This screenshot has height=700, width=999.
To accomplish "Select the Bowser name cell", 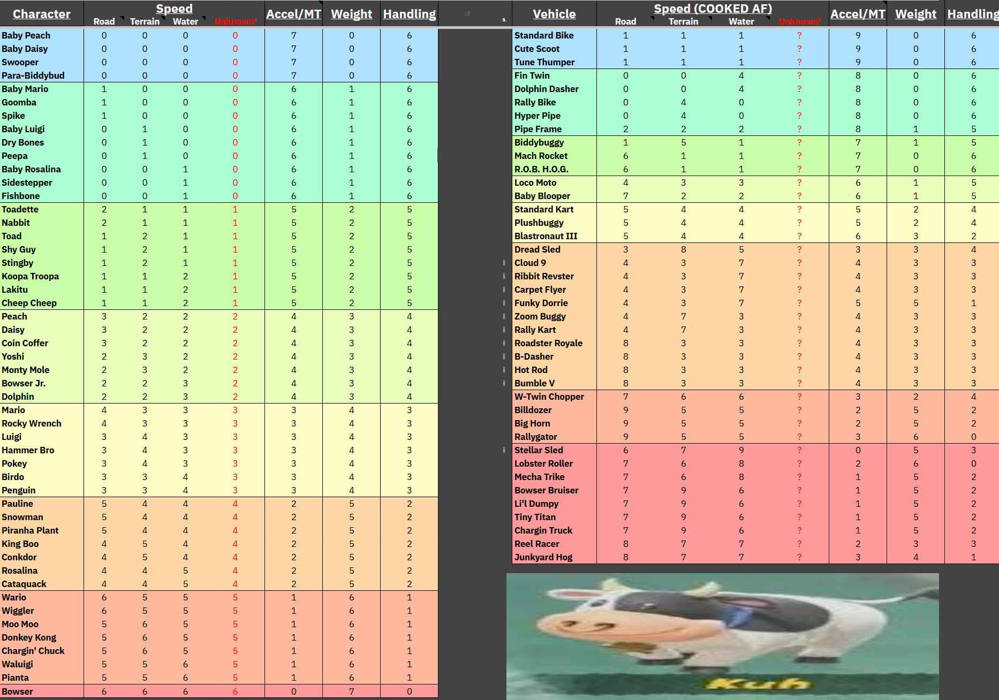I will pyautogui.click(x=42, y=691).
